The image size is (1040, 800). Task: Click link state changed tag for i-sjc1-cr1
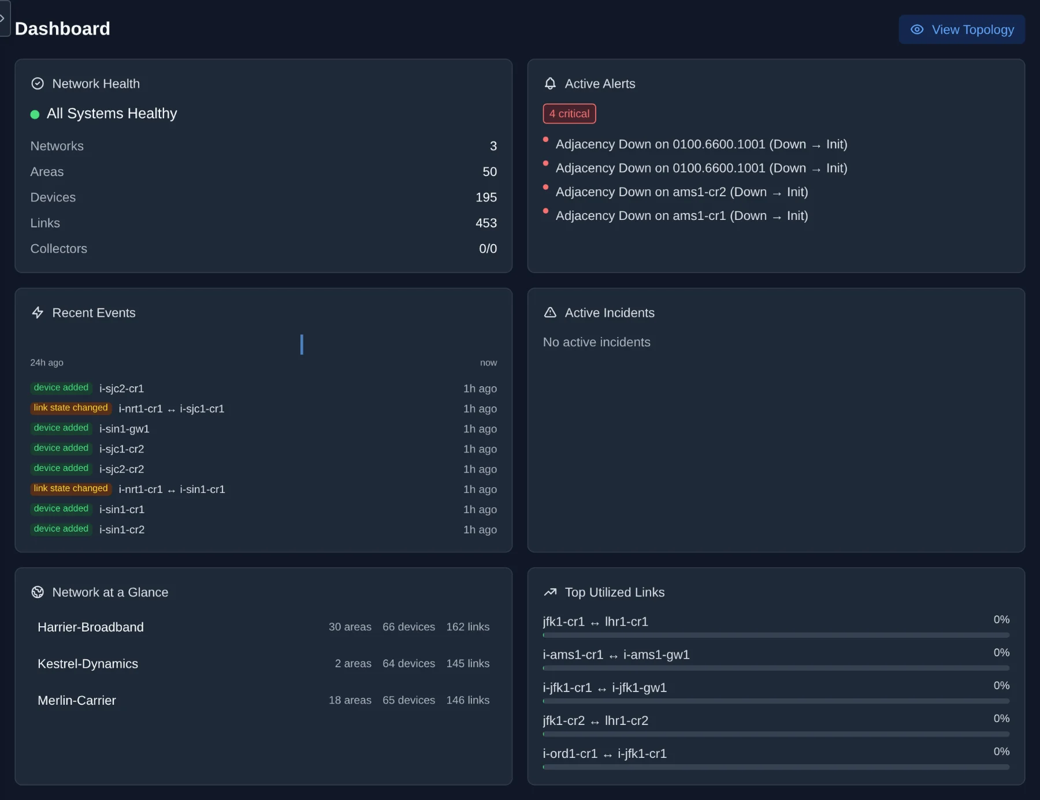coord(70,408)
